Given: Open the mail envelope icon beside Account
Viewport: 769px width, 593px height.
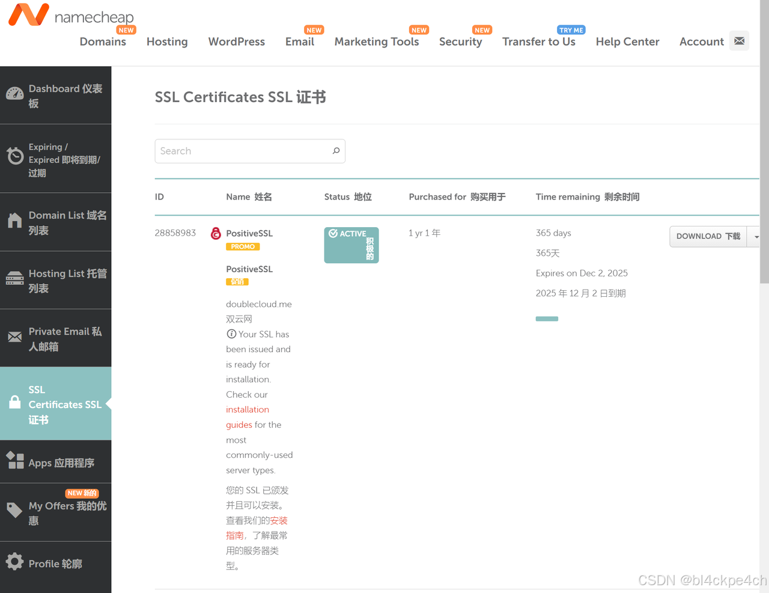Looking at the screenshot, I should click(x=739, y=41).
